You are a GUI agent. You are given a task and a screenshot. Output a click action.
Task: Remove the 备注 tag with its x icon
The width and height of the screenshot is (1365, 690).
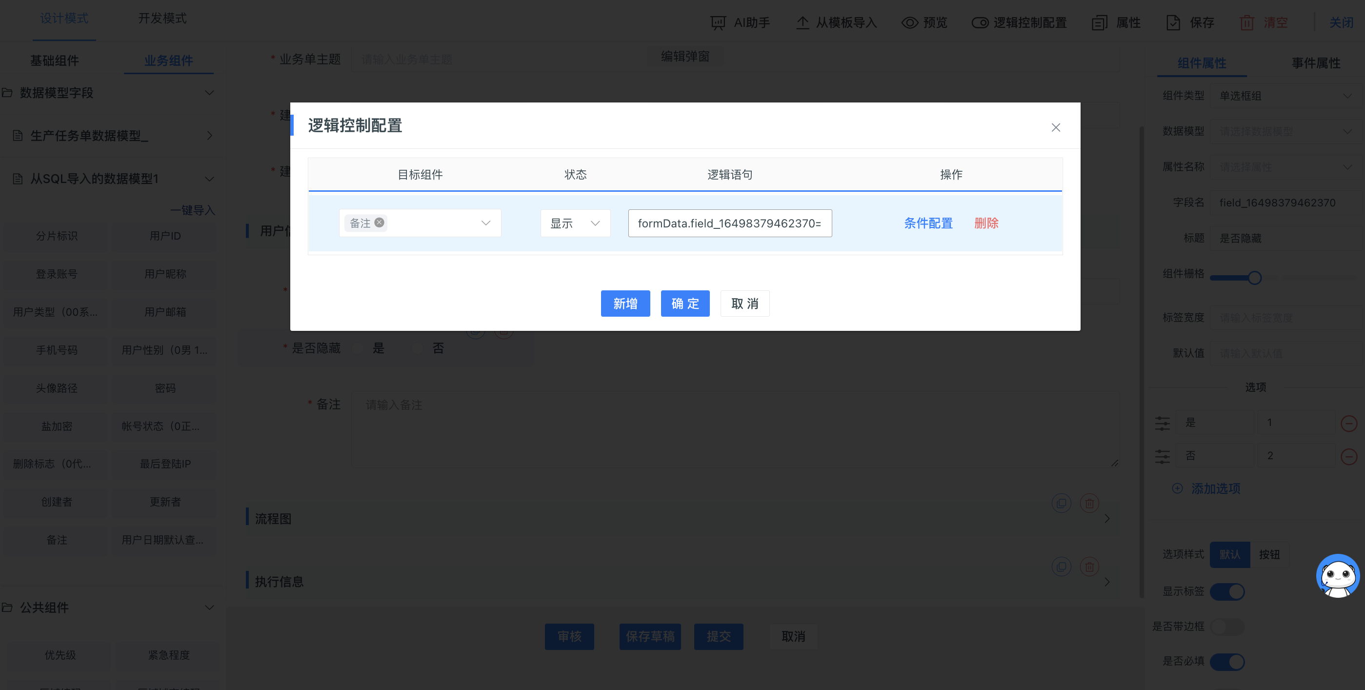(x=380, y=223)
